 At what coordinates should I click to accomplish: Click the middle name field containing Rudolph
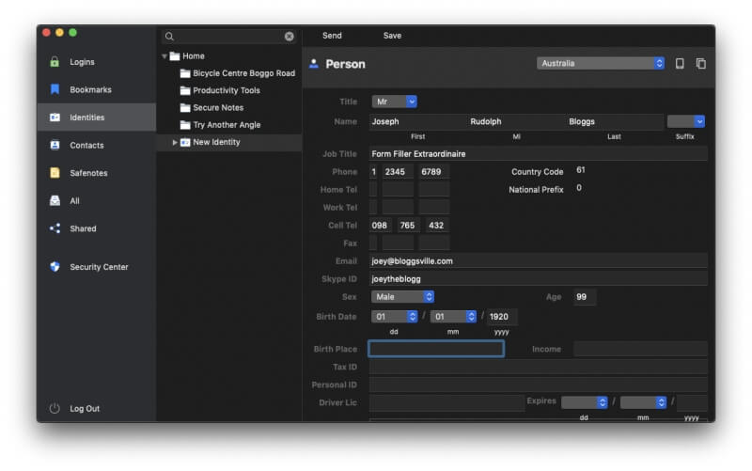516,122
